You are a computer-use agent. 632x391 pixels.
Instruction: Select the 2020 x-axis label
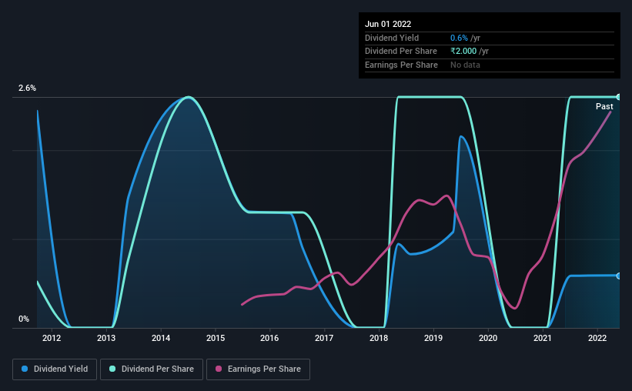pyautogui.click(x=488, y=338)
